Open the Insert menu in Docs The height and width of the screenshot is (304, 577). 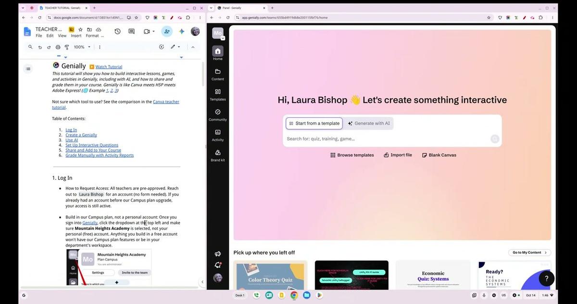click(x=76, y=36)
